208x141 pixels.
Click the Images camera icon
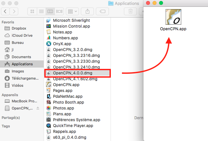pos(7,71)
